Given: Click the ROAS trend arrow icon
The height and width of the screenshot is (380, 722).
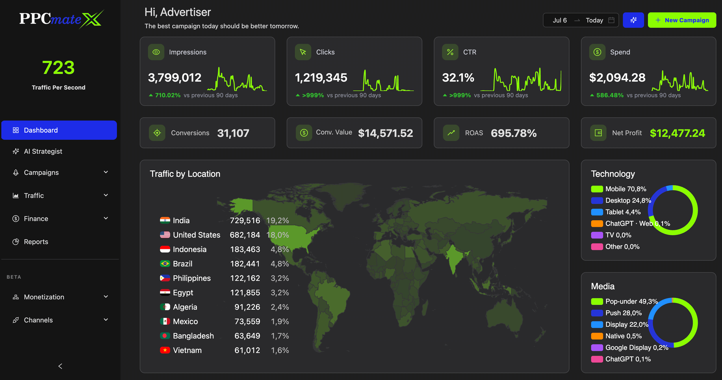Looking at the screenshot, I should click(451, 133).
